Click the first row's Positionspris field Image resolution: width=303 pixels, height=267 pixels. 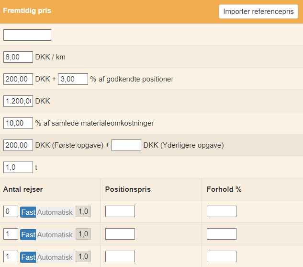120,211
